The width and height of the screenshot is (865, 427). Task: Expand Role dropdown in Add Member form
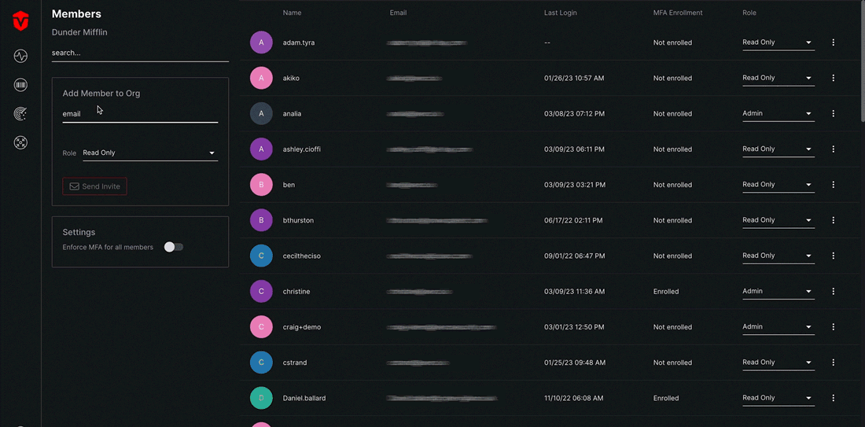[x=150, y=153]
